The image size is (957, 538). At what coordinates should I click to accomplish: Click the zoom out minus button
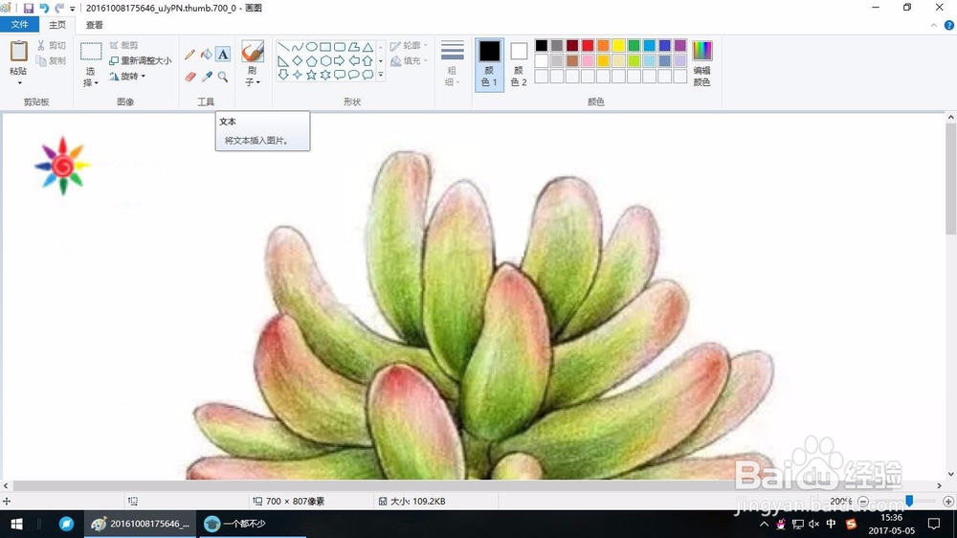coord(863,502)
